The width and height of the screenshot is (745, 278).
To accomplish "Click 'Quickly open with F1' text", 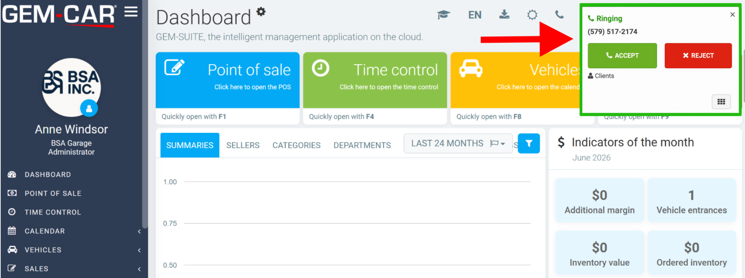I will point(194,117).
